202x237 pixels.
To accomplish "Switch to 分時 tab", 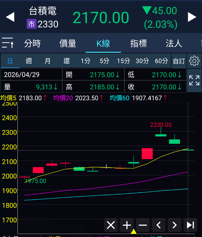I will pos(32,43).
